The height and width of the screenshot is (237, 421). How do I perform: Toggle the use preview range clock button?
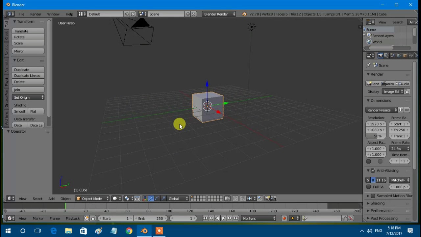click(87, 218)
